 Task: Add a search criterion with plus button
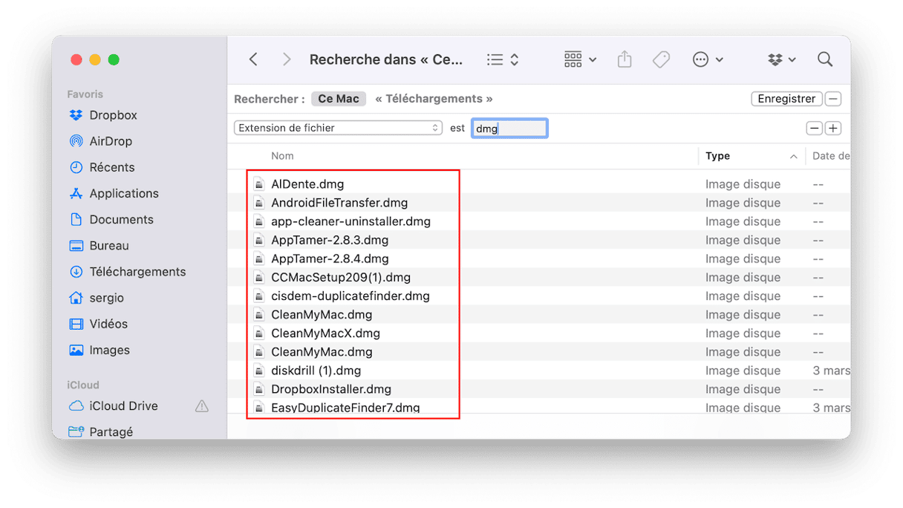[x=833, y=128]
